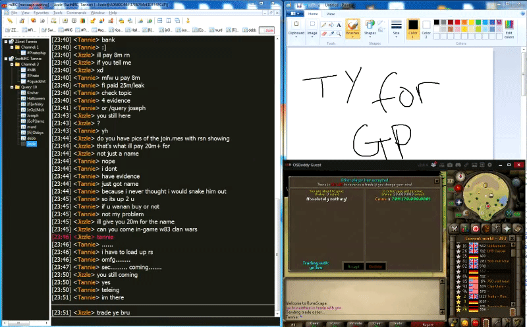
Task: Open the Quest list tab in RuneScape
Action: point(475,229)
